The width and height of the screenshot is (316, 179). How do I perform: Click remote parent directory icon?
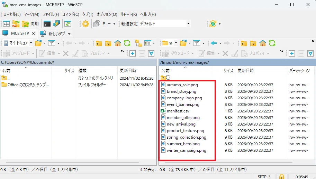[244, 43]
